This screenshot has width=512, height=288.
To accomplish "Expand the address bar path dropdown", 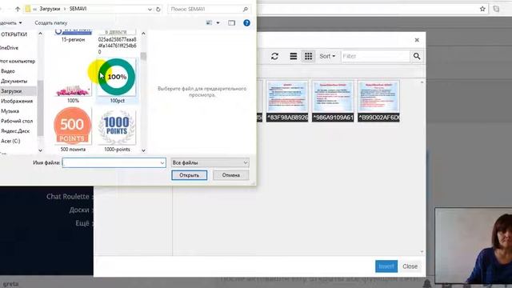I will point(150,9).
